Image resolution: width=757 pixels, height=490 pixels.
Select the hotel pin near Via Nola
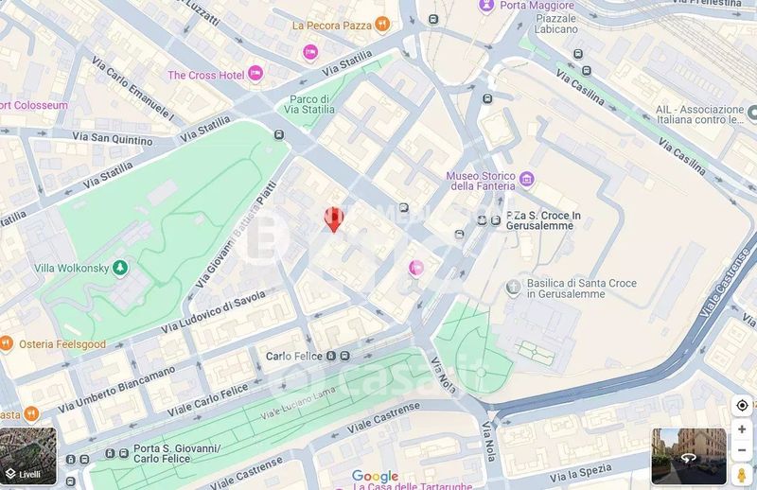[x=416, y=268]
